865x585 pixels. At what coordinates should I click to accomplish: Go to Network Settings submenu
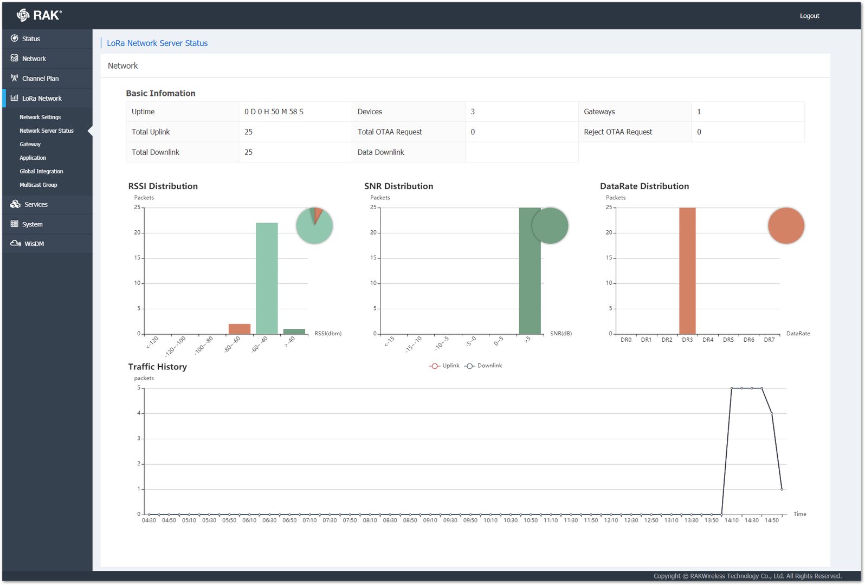pyautogui.click(x=40, y=117)
